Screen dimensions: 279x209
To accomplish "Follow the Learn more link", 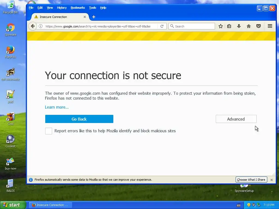I will 57,107.
